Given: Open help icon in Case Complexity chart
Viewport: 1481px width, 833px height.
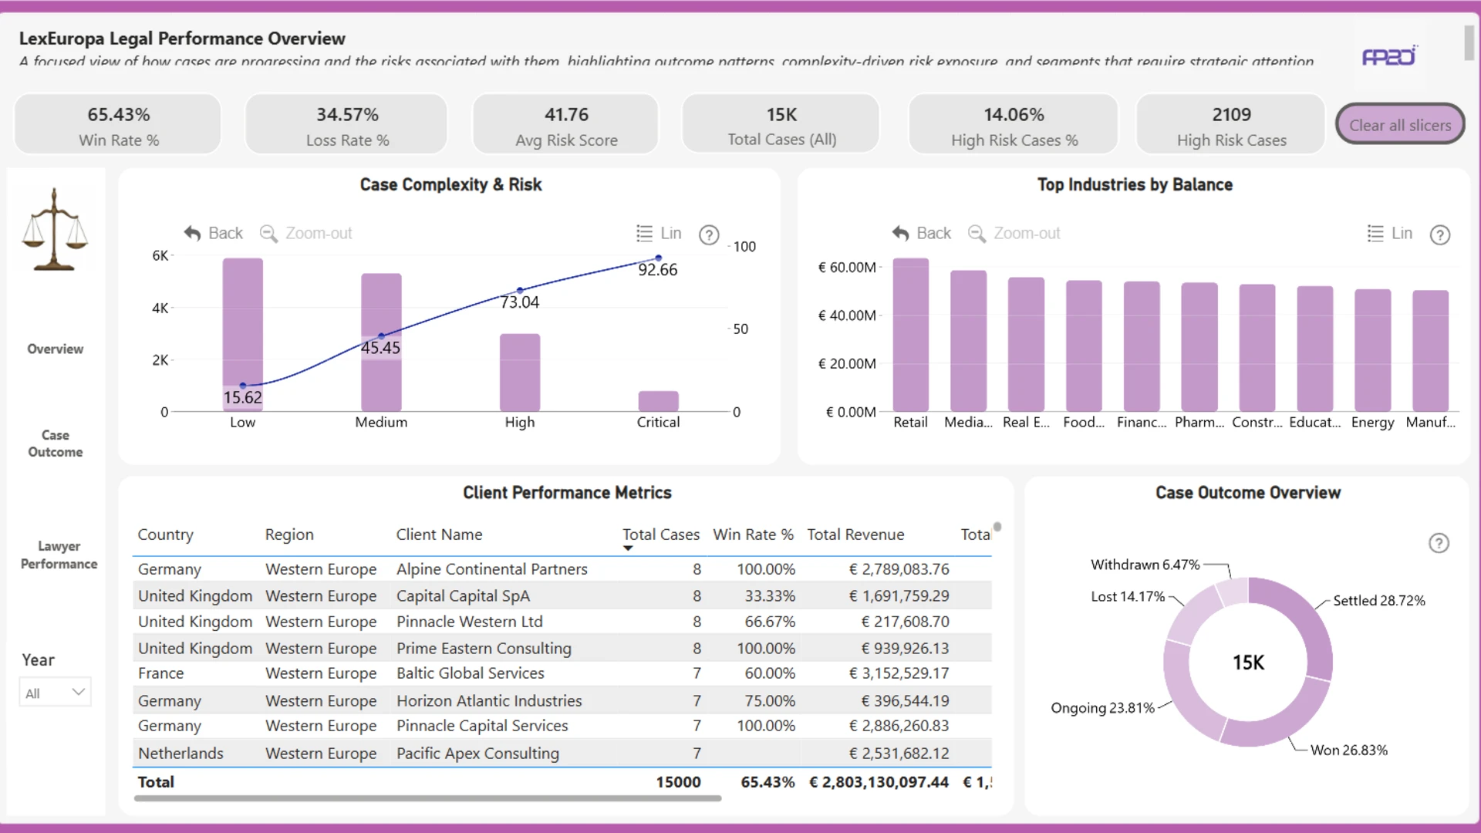Looking at the screenshot, I should coord(709,234).
